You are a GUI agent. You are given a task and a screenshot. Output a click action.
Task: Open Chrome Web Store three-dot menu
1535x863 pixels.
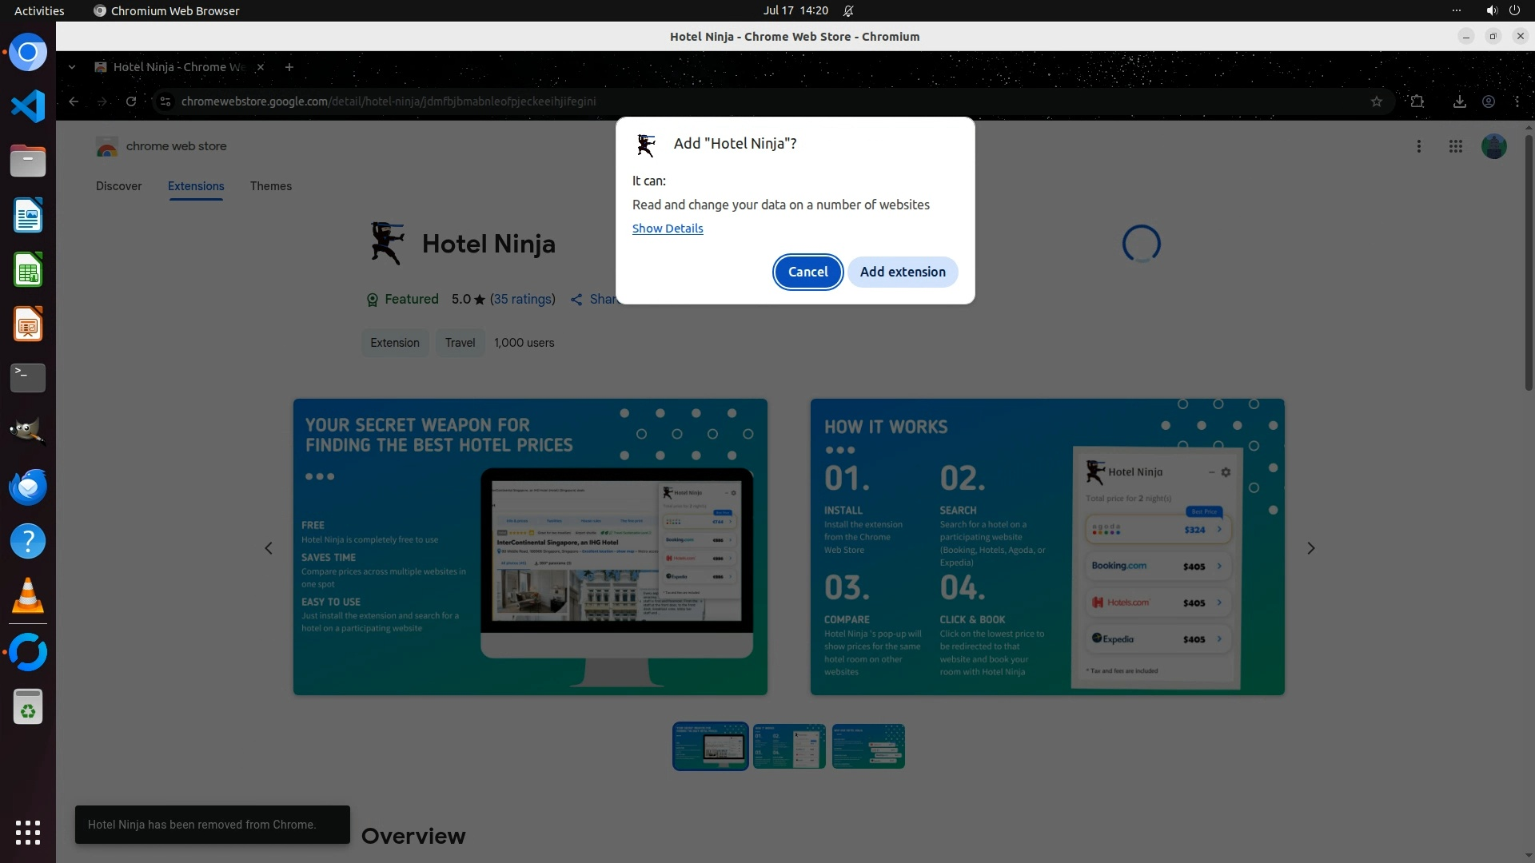[x=1418, y=146]
